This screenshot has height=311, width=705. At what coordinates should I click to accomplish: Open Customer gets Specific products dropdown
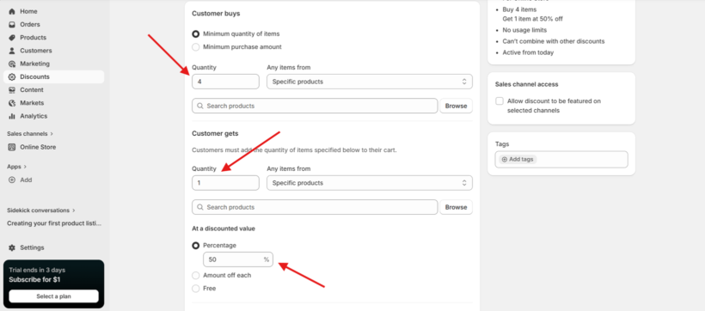click(370, 183)
